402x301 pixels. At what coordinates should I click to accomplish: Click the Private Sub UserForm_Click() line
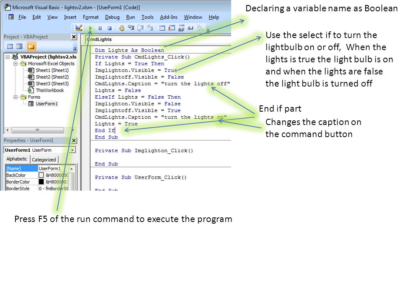click(141, 177)
